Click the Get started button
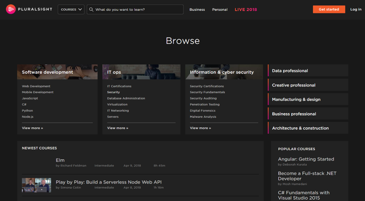The height and width of the screenshot is (201, 365). [329, 9]
